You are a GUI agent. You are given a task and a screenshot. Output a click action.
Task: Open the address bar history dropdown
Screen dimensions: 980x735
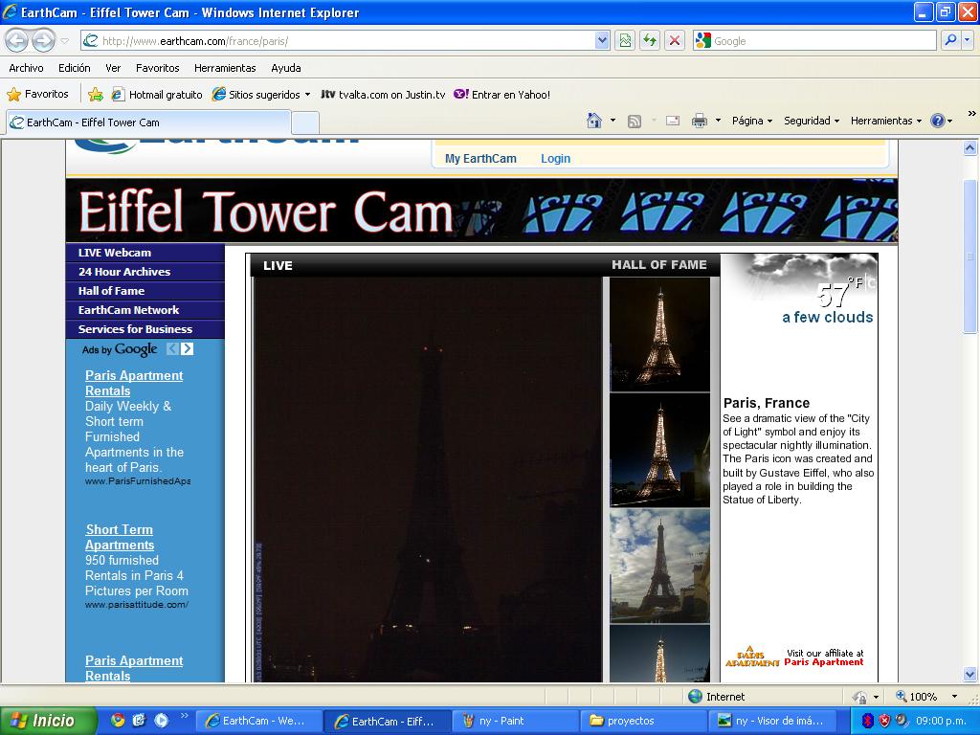tap(602, 40)
